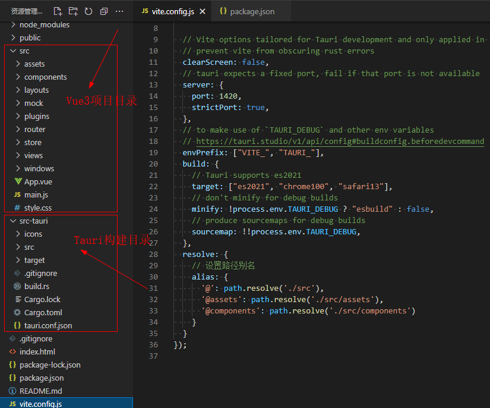Open the explorer more actions (…) menu
The width and height of the screenshot is (490, 408).
point(119,11)
